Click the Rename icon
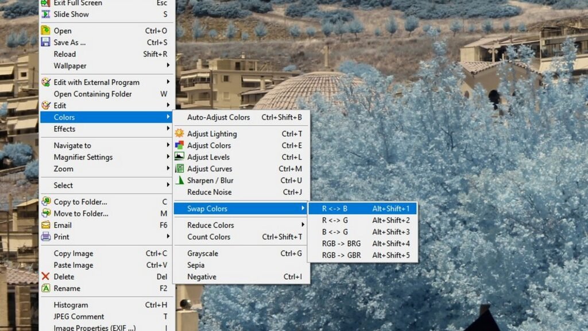The height and width of the screenshot is (331, 588). [x=46, y=288]
